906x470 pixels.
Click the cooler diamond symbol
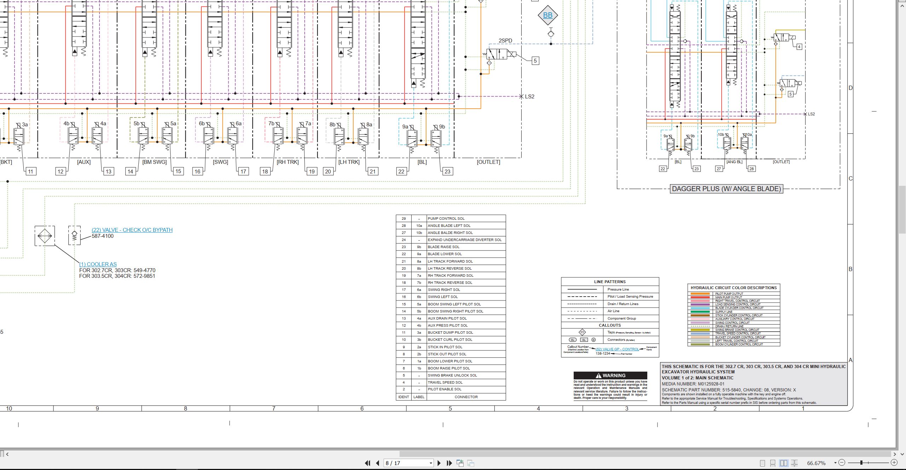coord(45,236)
